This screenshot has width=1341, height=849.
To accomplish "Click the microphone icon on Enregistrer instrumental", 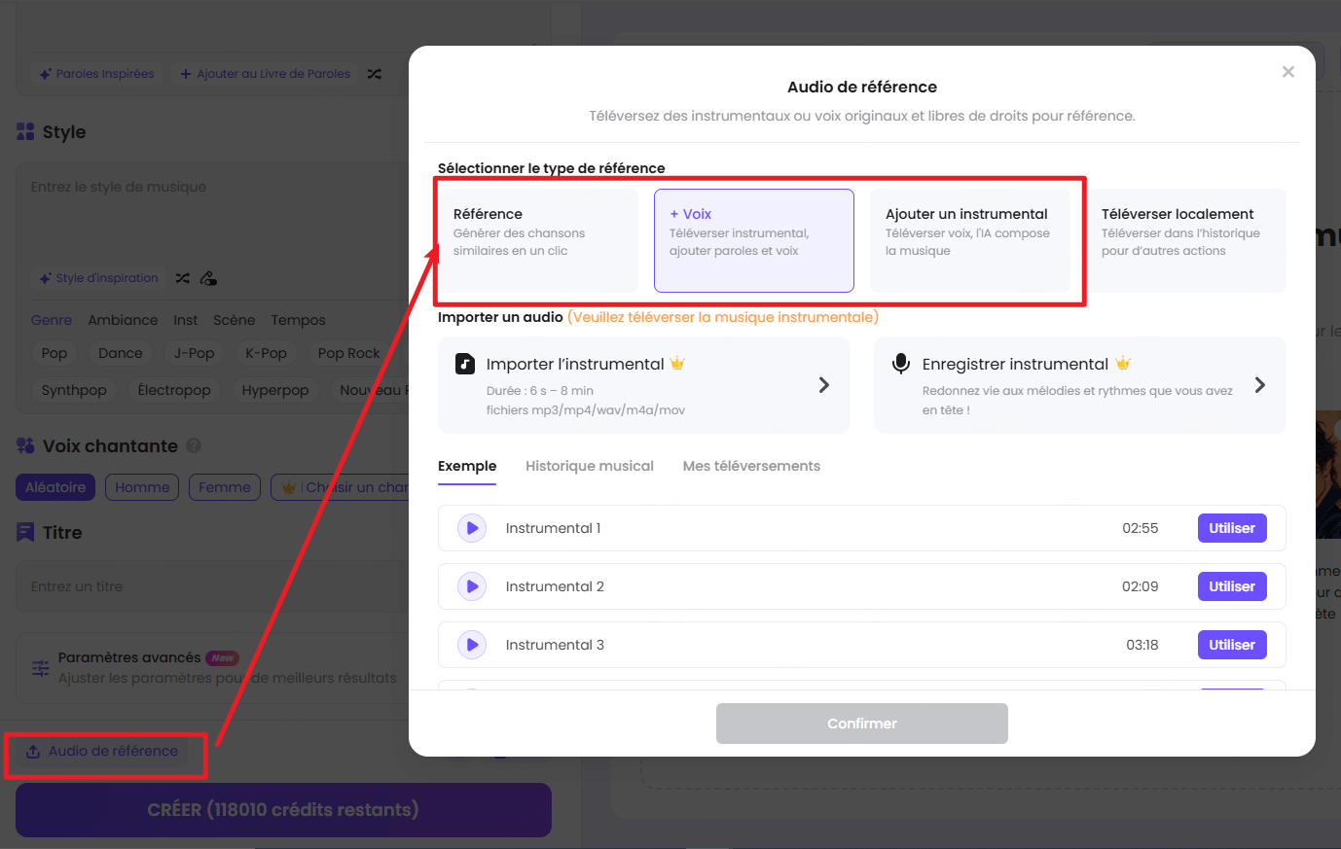I will [x=901, y=363].
